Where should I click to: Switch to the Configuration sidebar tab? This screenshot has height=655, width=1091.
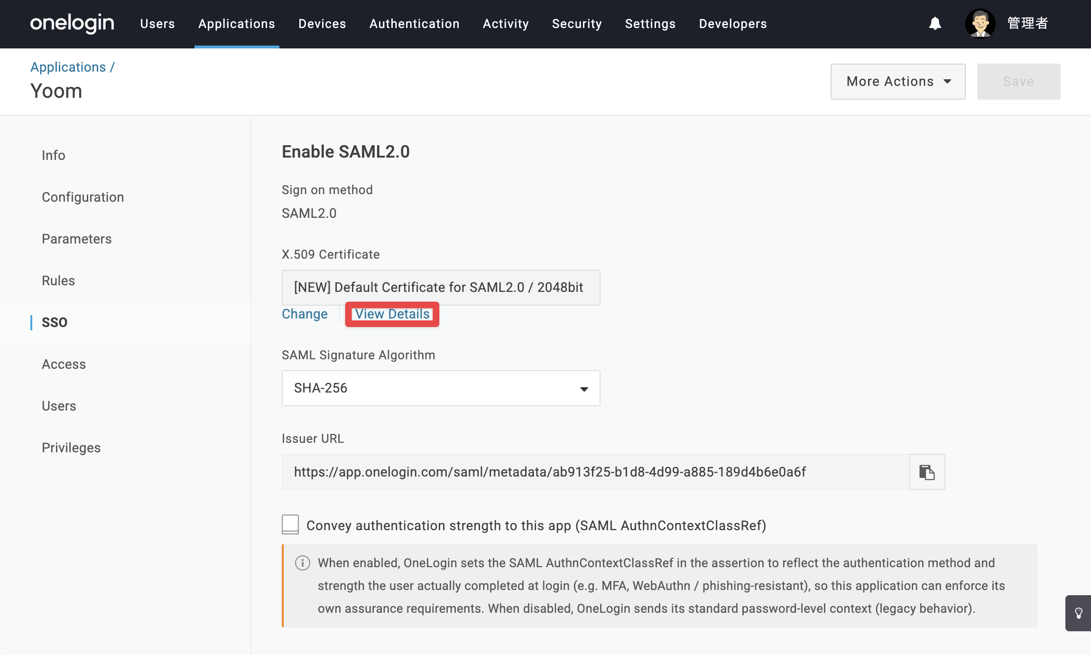coord(83,197)
